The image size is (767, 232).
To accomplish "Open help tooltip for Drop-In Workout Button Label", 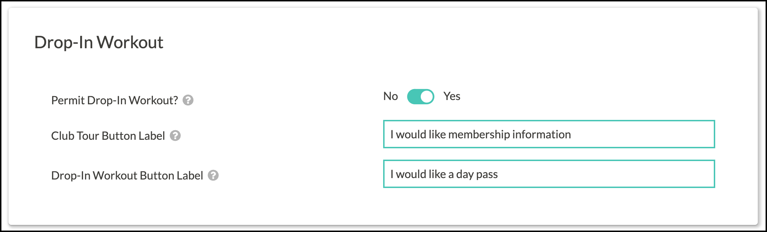I will coord(213,175).
